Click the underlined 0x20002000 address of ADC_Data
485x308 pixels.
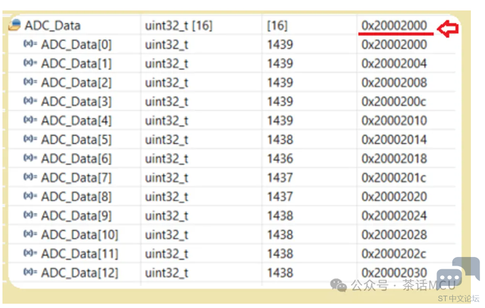tap(394, 25)
